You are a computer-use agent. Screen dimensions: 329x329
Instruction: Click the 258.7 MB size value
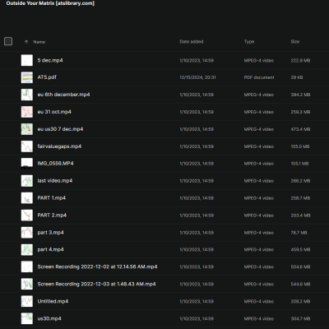pyautogui.click(x=300, y=198)
